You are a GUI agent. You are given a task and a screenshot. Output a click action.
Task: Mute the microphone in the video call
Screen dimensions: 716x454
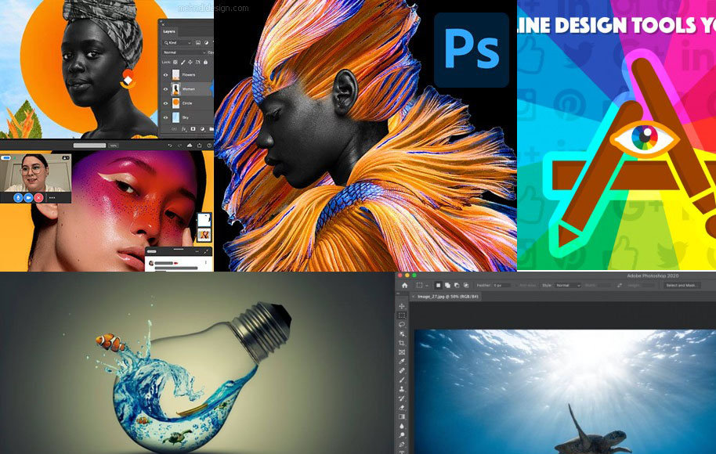[x=18, y=197]
